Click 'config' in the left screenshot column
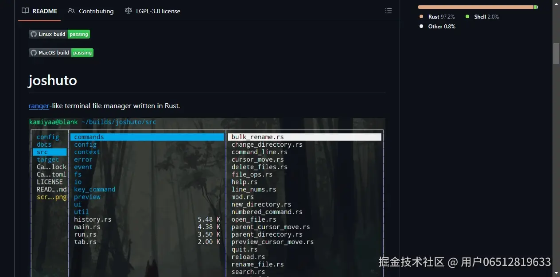The height and width of the screenshot is (277, 560). (x=48, y=137)
